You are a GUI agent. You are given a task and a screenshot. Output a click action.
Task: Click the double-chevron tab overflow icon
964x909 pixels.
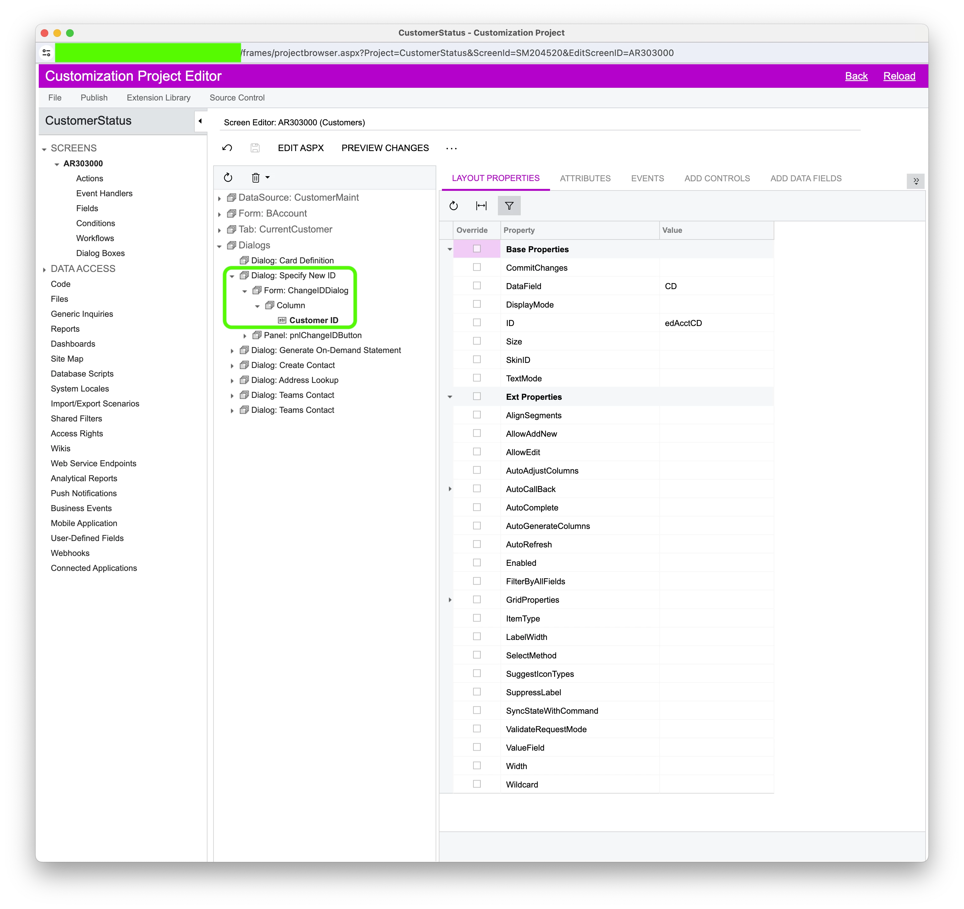tap(915, 181)
